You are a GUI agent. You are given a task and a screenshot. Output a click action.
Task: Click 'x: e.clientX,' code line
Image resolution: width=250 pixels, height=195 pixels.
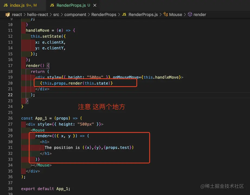click(x=50, y=42)
